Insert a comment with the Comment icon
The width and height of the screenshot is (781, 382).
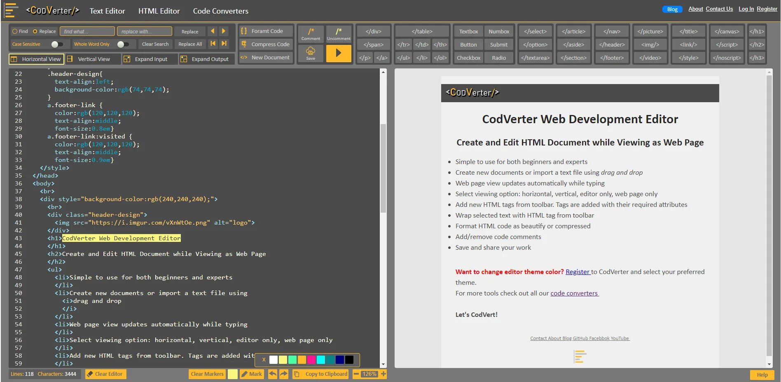[x=311, y=33]
